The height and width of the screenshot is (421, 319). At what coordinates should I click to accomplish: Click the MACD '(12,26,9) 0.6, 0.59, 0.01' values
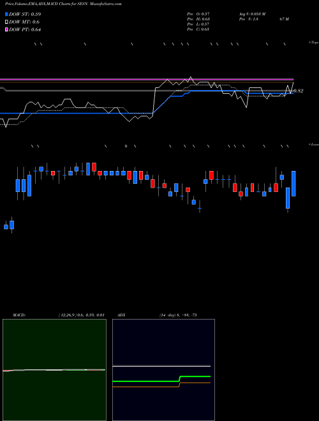(82, 315)
